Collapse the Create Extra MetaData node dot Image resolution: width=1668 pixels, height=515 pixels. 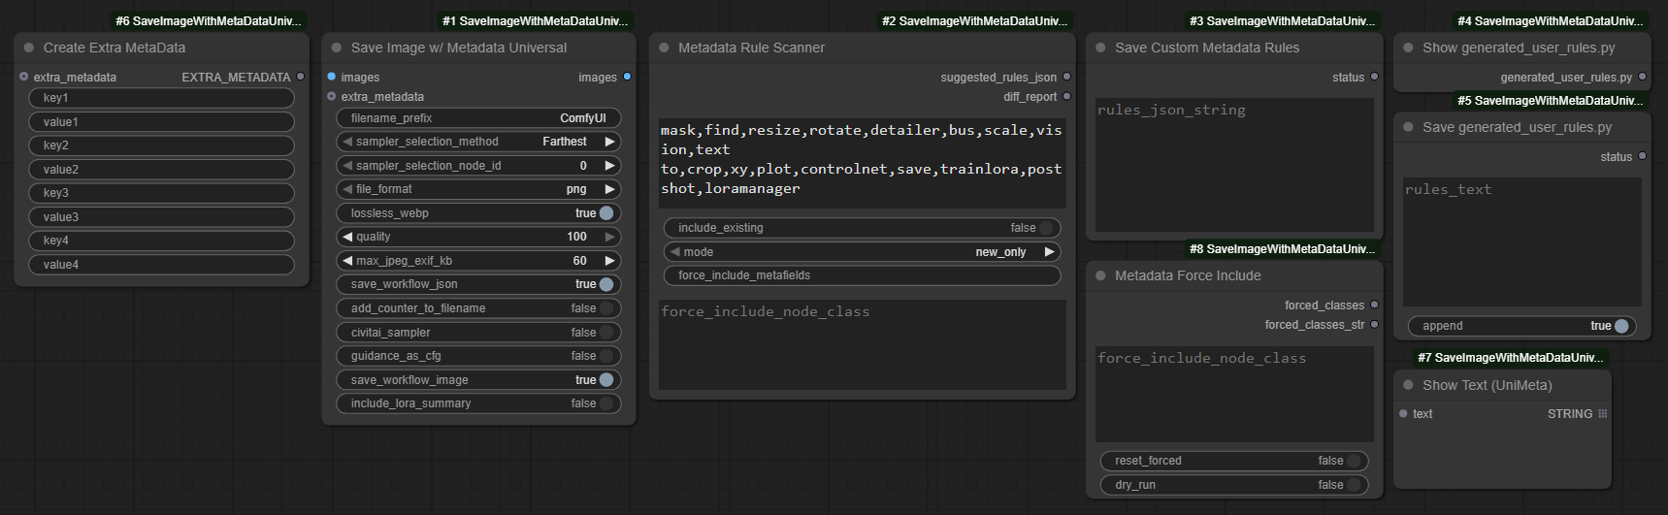click(28, 48)
